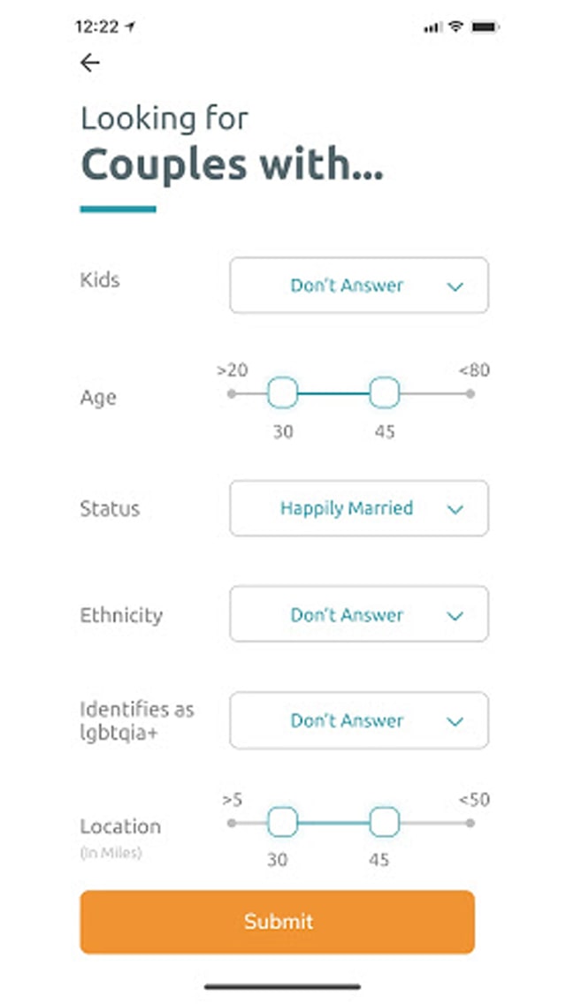Click the Location slider maximum endpoint dot
Viewport: 566px width, 1004px height.
(470, 823)
